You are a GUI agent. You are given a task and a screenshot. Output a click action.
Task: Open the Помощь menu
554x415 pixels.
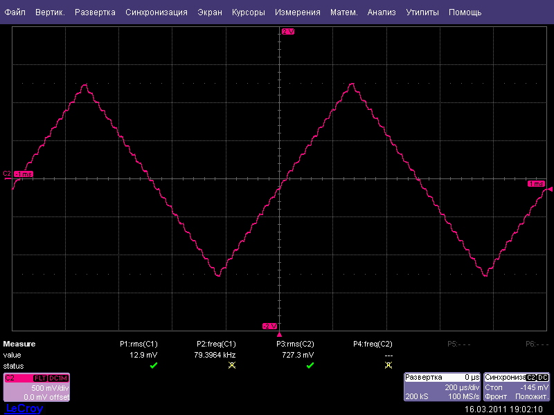[465, 12]
